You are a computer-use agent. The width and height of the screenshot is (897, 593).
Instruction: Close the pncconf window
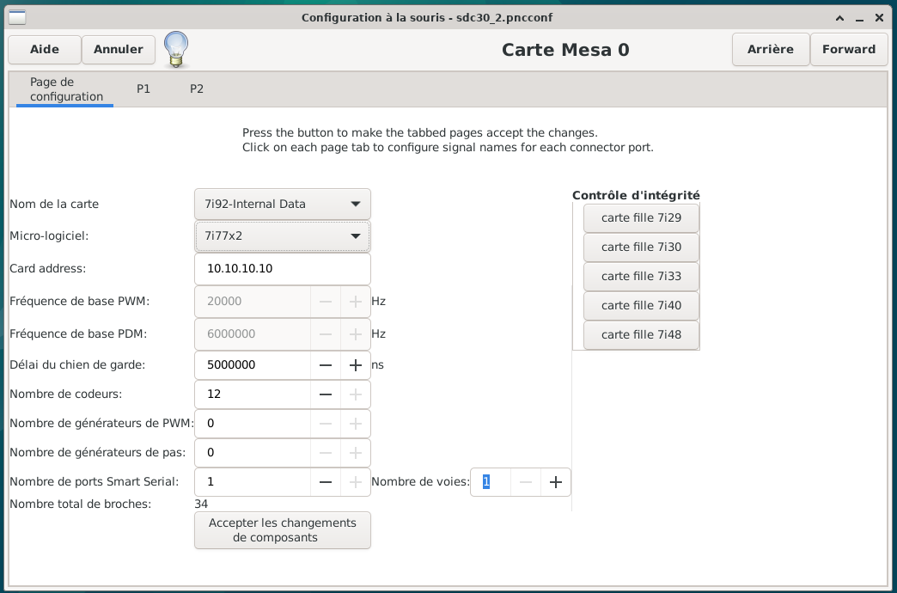pos(879,18)
